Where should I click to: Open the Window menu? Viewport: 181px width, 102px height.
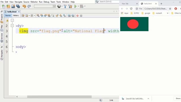pos(66,2)
